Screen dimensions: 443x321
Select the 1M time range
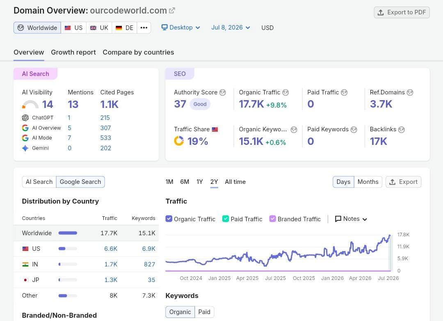coord(169,182)
